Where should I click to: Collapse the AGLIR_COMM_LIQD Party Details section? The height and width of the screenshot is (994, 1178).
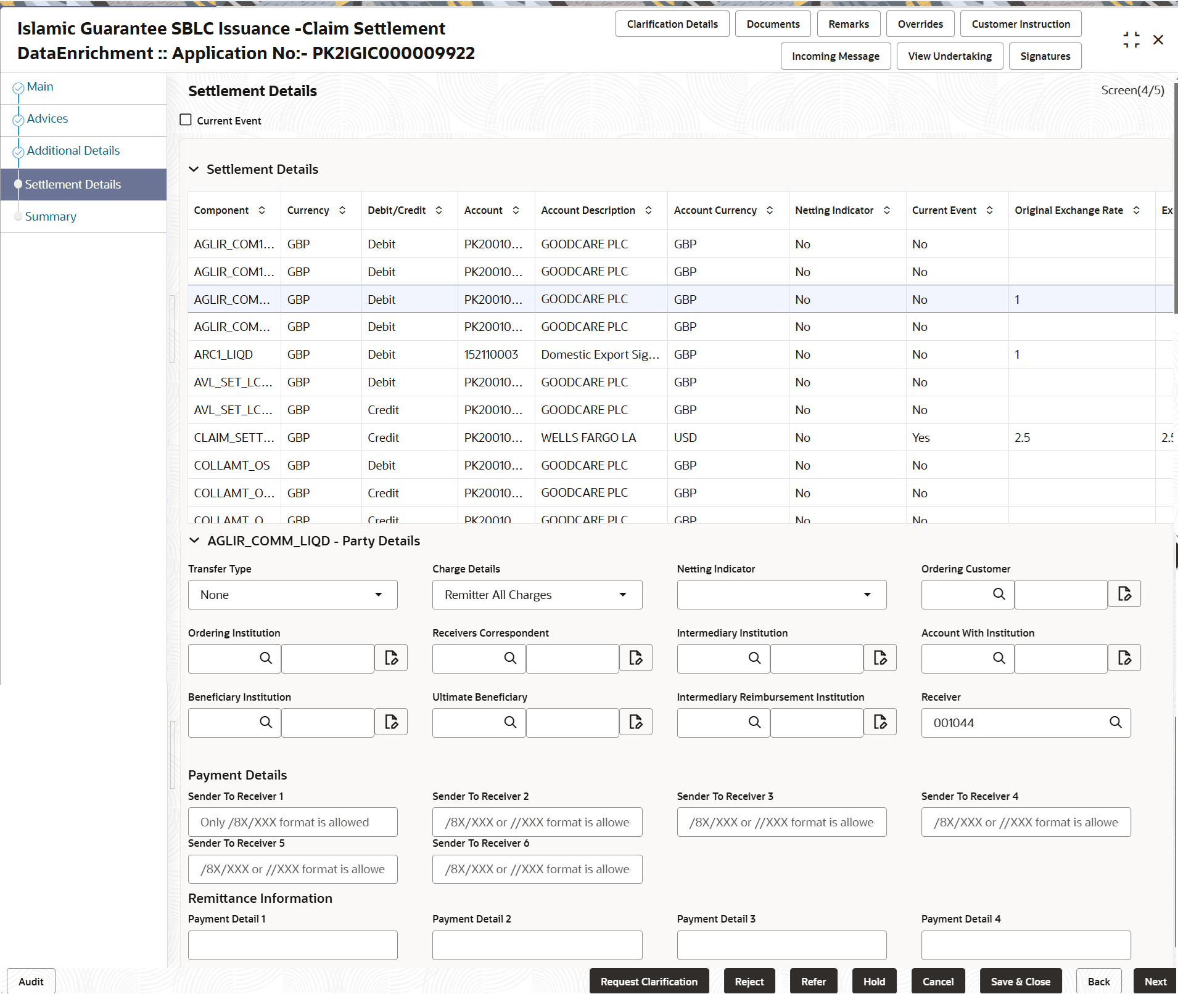pos(194,540)
